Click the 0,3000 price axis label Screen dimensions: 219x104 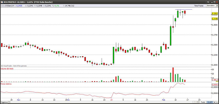click(x=215, y=25)
